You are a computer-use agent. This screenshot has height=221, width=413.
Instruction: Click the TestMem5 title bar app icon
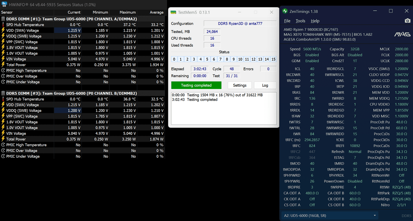(173, 12)
